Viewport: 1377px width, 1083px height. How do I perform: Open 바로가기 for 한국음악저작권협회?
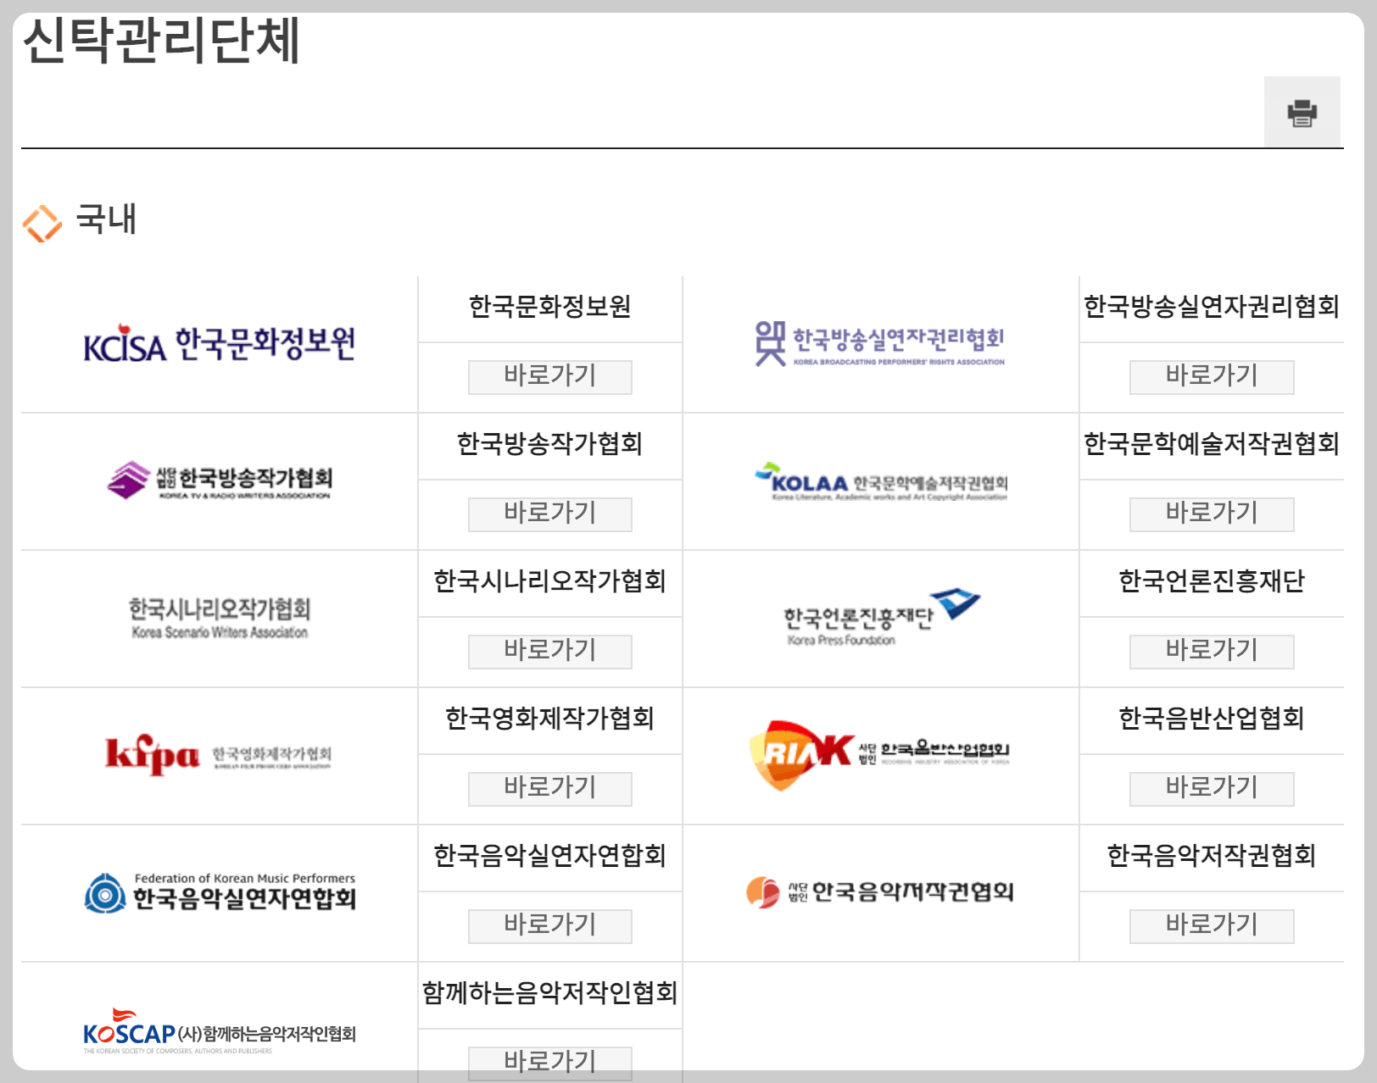click(1212, 926)
